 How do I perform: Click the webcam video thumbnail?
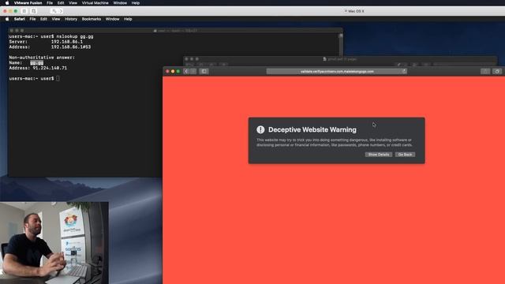tap(54, 243)
